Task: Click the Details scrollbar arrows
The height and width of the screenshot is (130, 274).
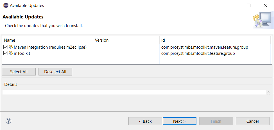Action: click(x=268, y=92)
